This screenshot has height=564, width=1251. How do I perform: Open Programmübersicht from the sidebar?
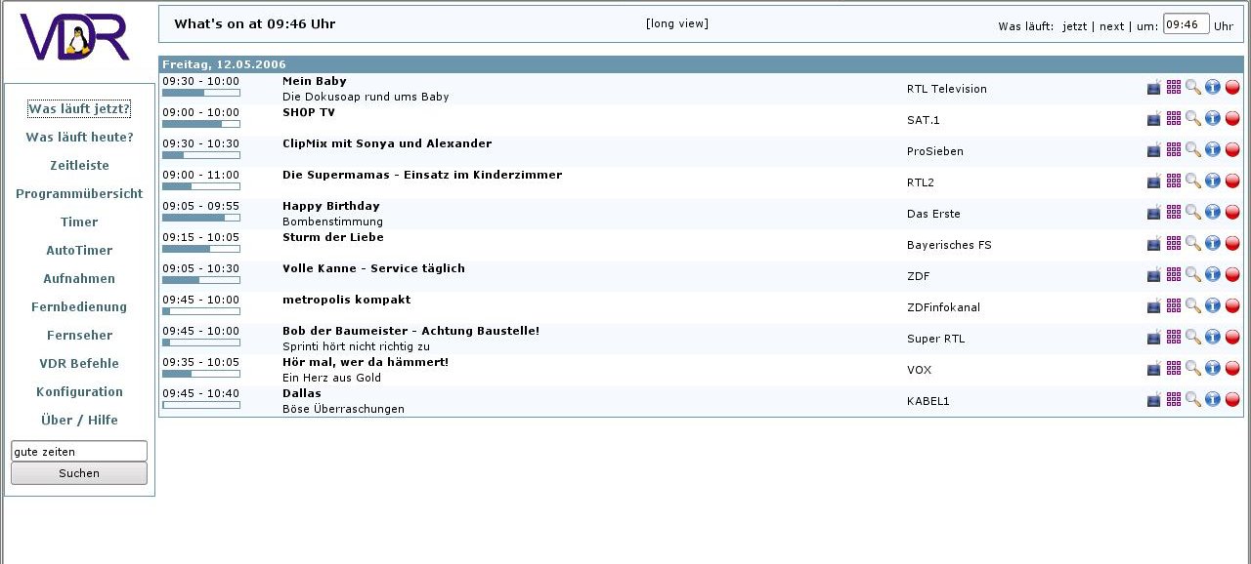[79, 193]
